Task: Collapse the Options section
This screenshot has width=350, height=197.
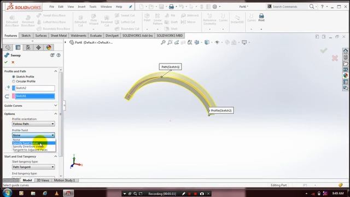Action: 56,114
